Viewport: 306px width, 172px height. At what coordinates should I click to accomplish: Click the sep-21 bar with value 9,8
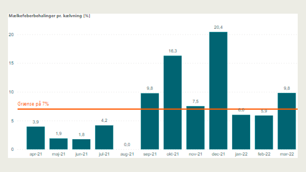tap(150, 121)
